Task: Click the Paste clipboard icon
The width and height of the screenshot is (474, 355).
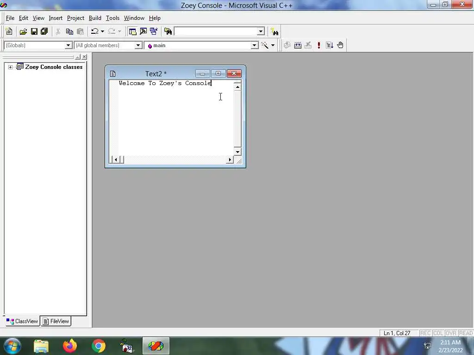Action: coord(81,31)
